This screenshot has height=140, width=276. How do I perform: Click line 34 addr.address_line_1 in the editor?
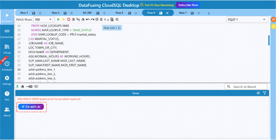[x=42, y=70]
